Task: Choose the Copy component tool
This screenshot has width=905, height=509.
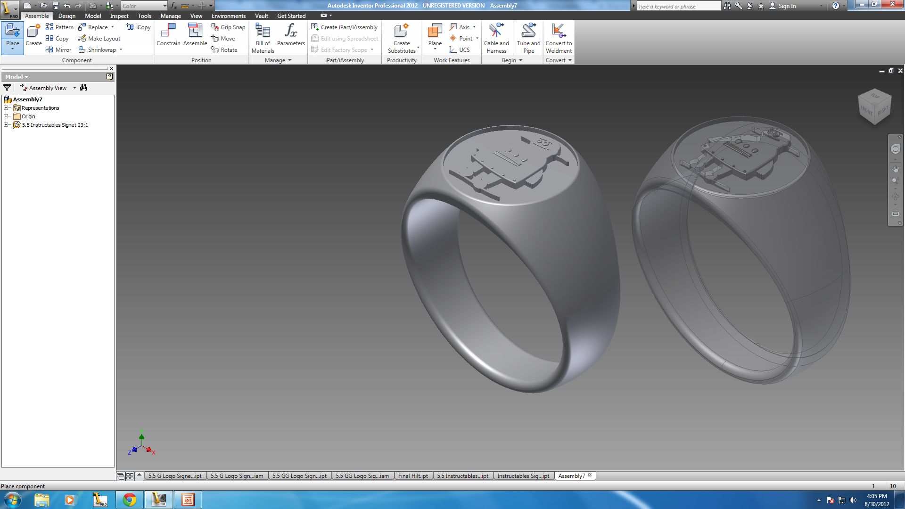Action: coord(57,38)
